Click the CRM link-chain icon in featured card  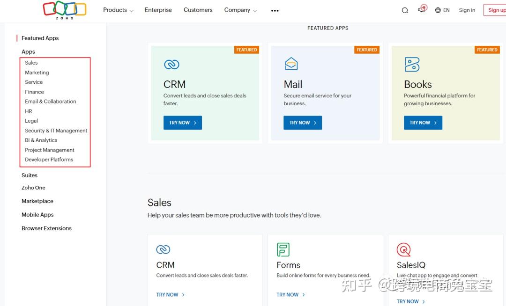(171, 64)
